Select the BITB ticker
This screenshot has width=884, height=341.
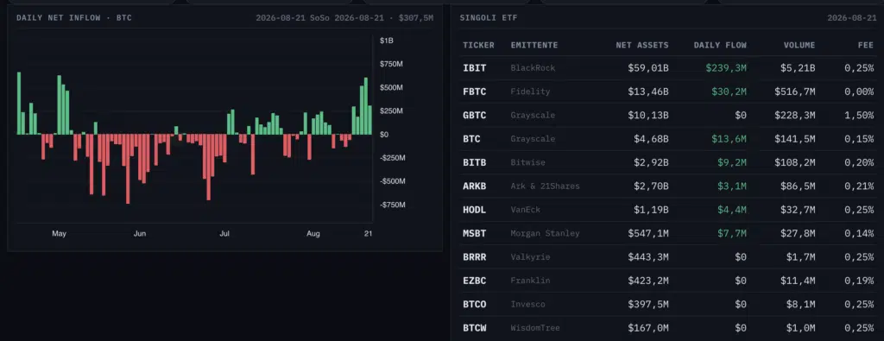point(475,162)
